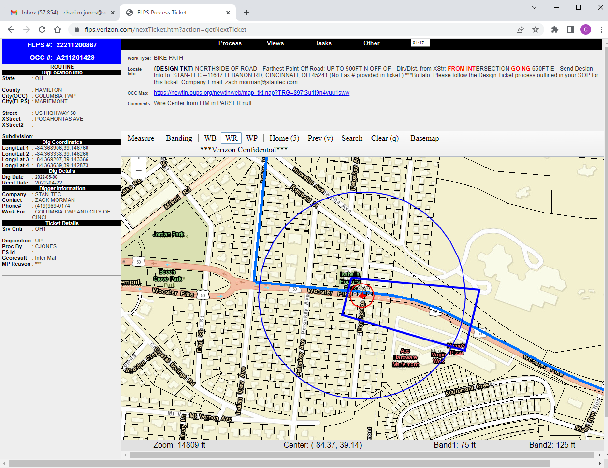608x468 pixels.
Task: Open the OCC Map newtin link
Action: point(251,93)
